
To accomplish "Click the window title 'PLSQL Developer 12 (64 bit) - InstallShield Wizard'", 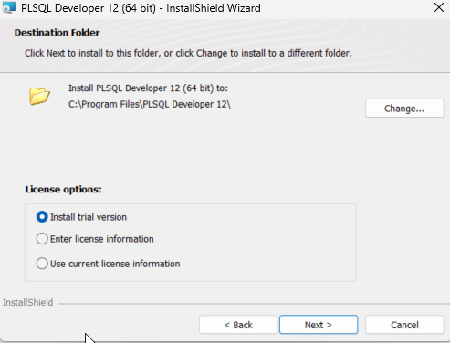I will pyautogui.click(x=141, y=8).
